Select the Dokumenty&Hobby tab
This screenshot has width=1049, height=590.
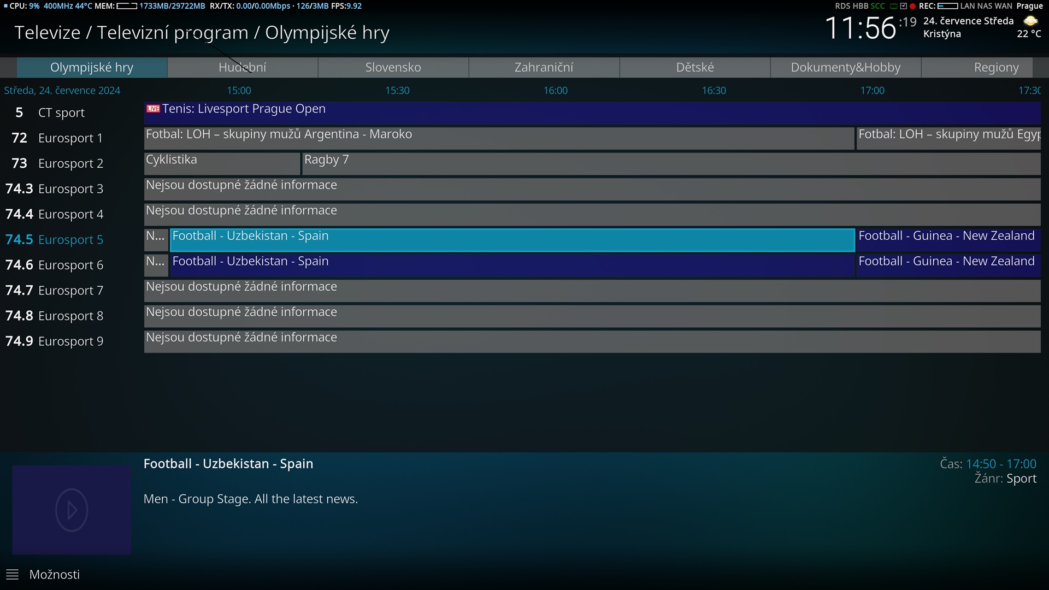click(845, 67)
